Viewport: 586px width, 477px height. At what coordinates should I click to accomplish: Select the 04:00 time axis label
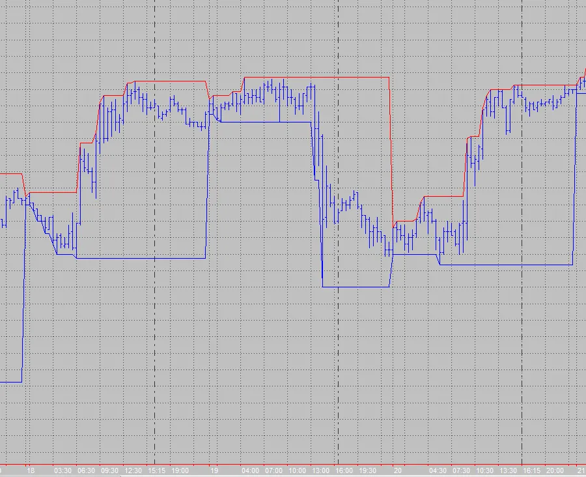(x=251, y=470)
